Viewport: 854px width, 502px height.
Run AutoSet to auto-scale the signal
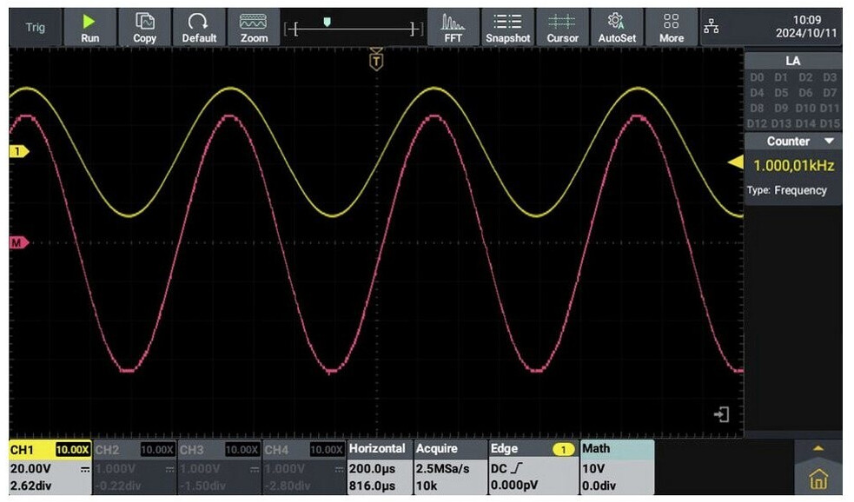coord(617,28)
